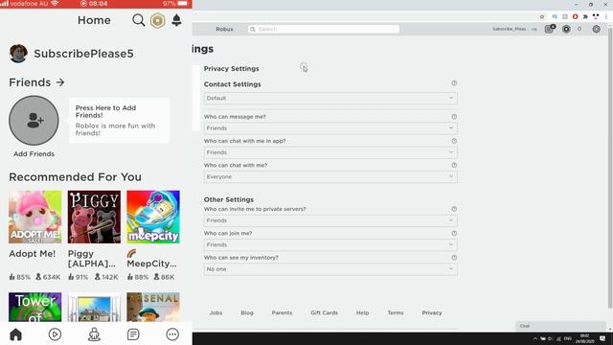Click the Help footer link
The width and height of the screenshot is (613, 345).
click(362, 312)
